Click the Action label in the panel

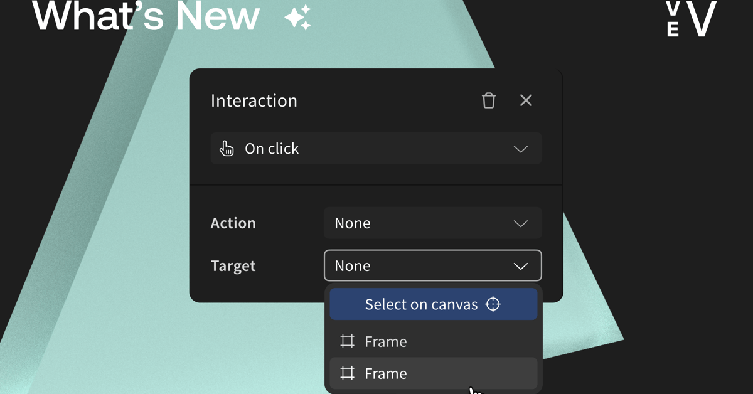click(x=233, y=223)
